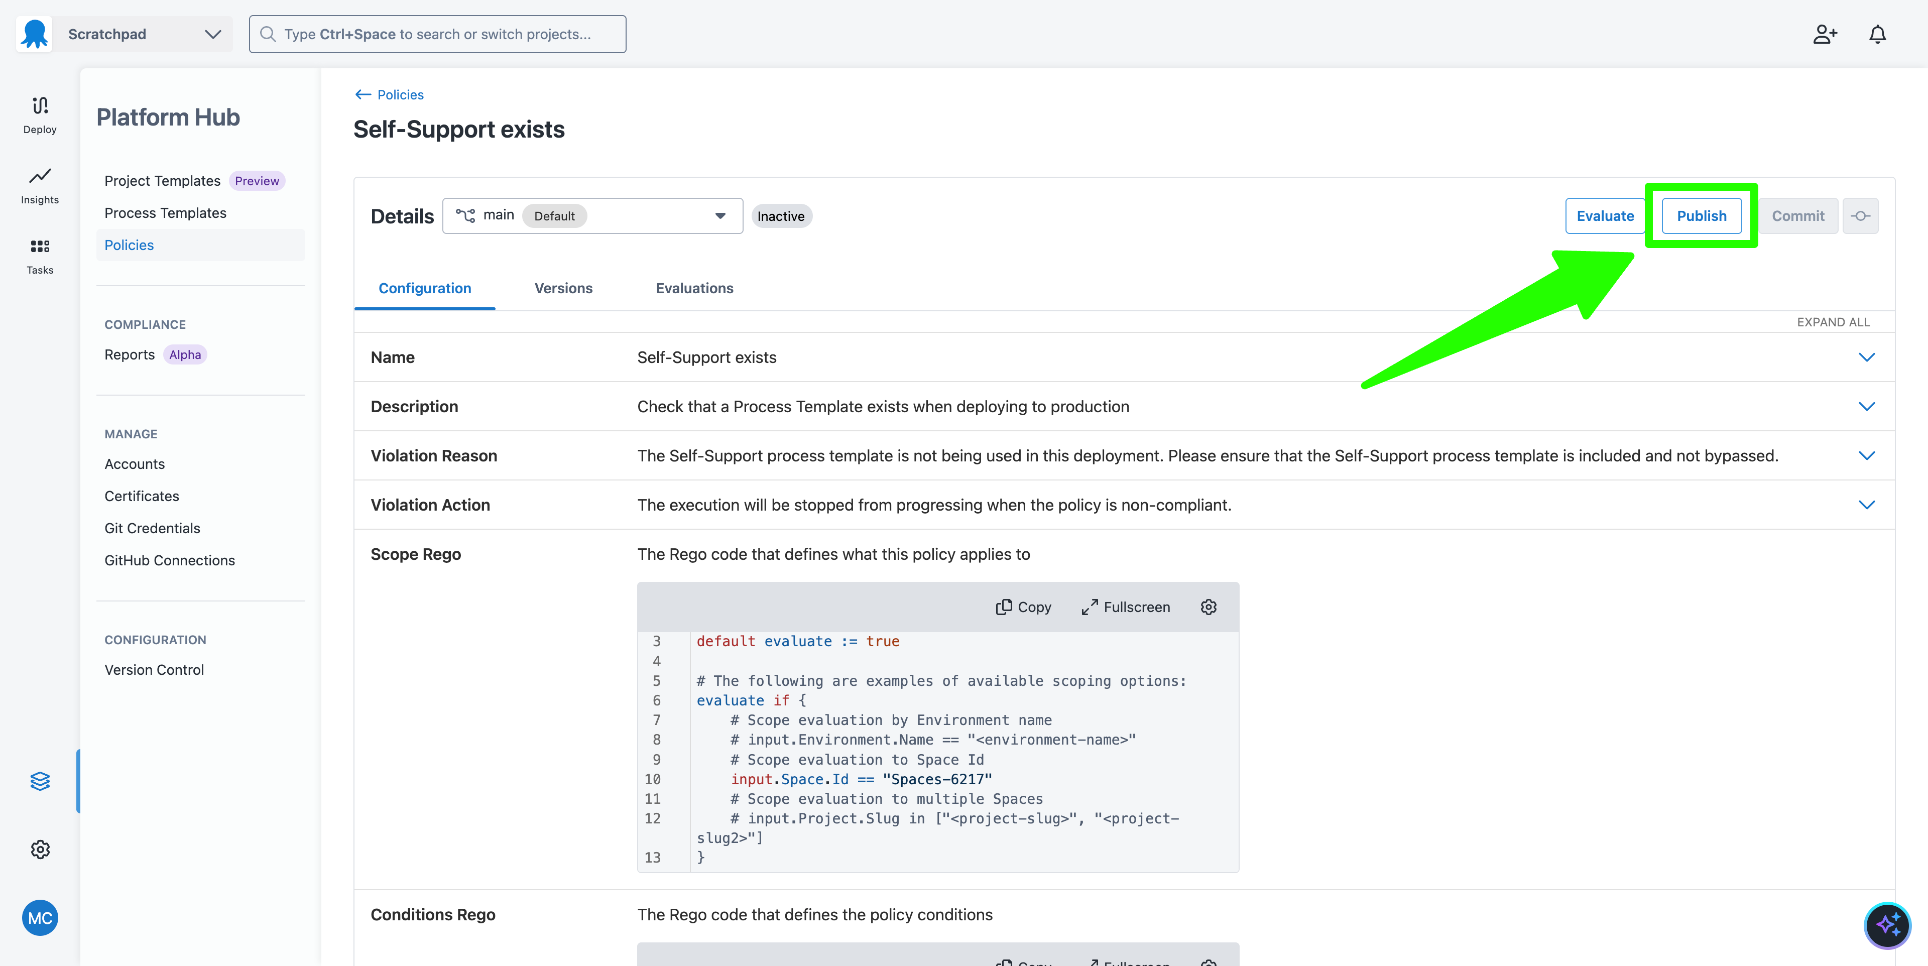Switch to the Configuration tab
Viewport: 1928px width, 966px height.
coord(424,288)
